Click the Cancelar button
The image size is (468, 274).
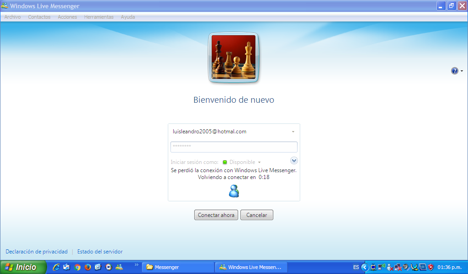pyautogui.click(x=257, y=215)
